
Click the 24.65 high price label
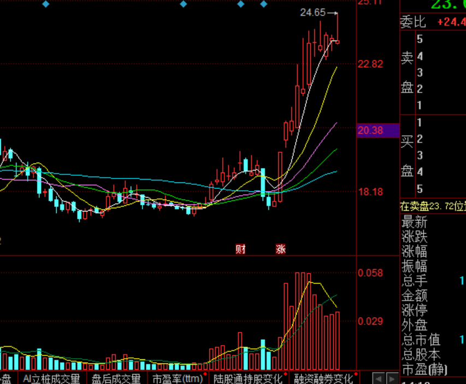(313, 13)
